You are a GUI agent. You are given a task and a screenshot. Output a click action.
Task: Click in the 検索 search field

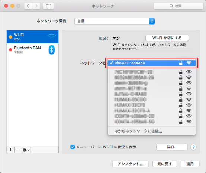[178, 6]
